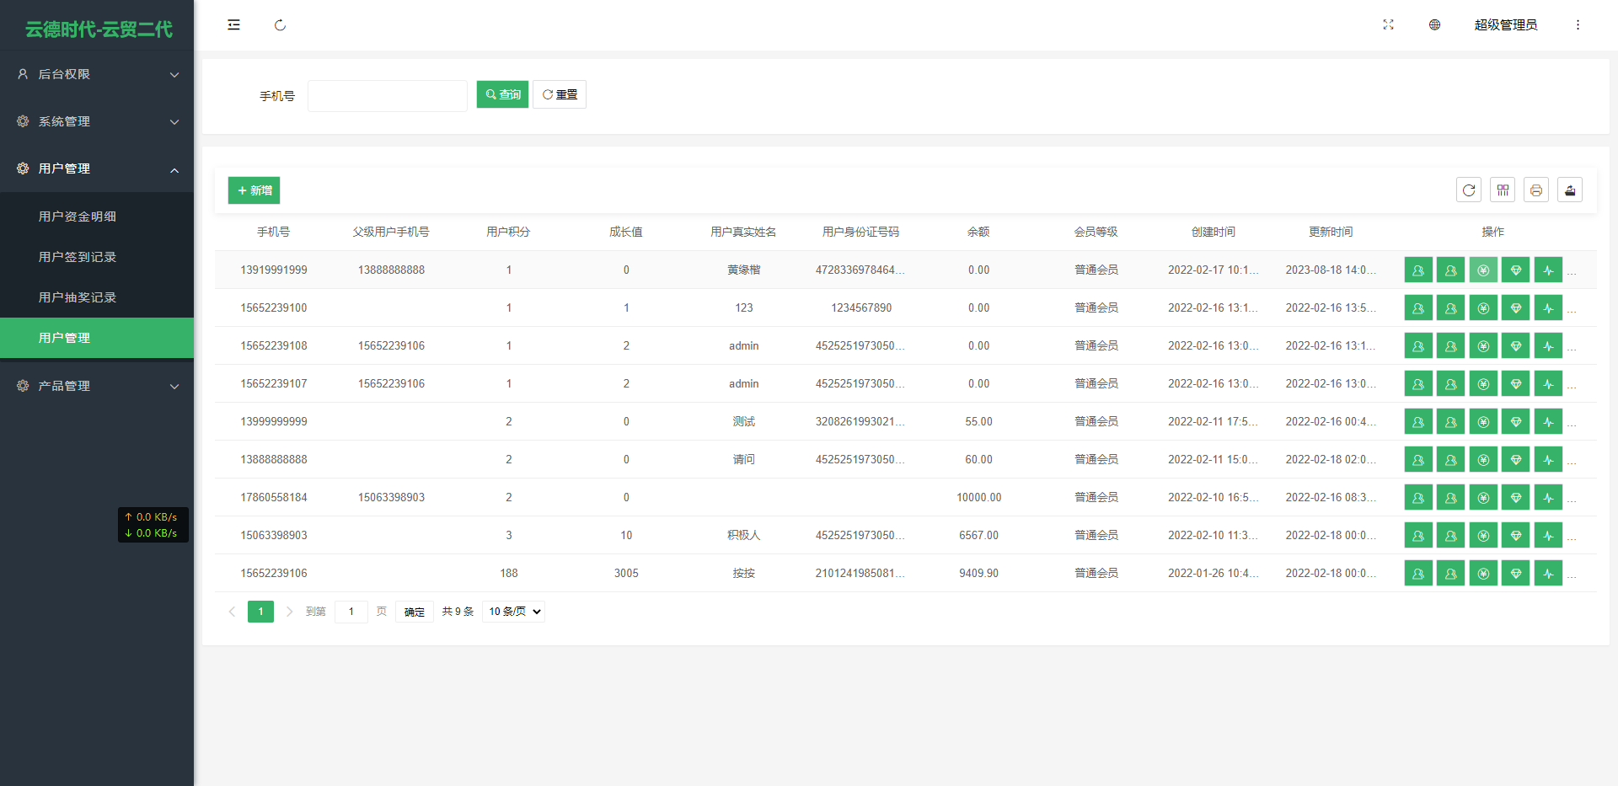Open 超级管理员 account menu

tap(1506, 25)
